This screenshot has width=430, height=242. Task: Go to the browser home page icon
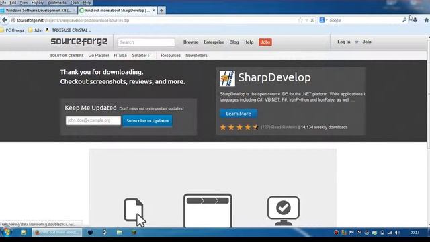click(x=426, y=20)
